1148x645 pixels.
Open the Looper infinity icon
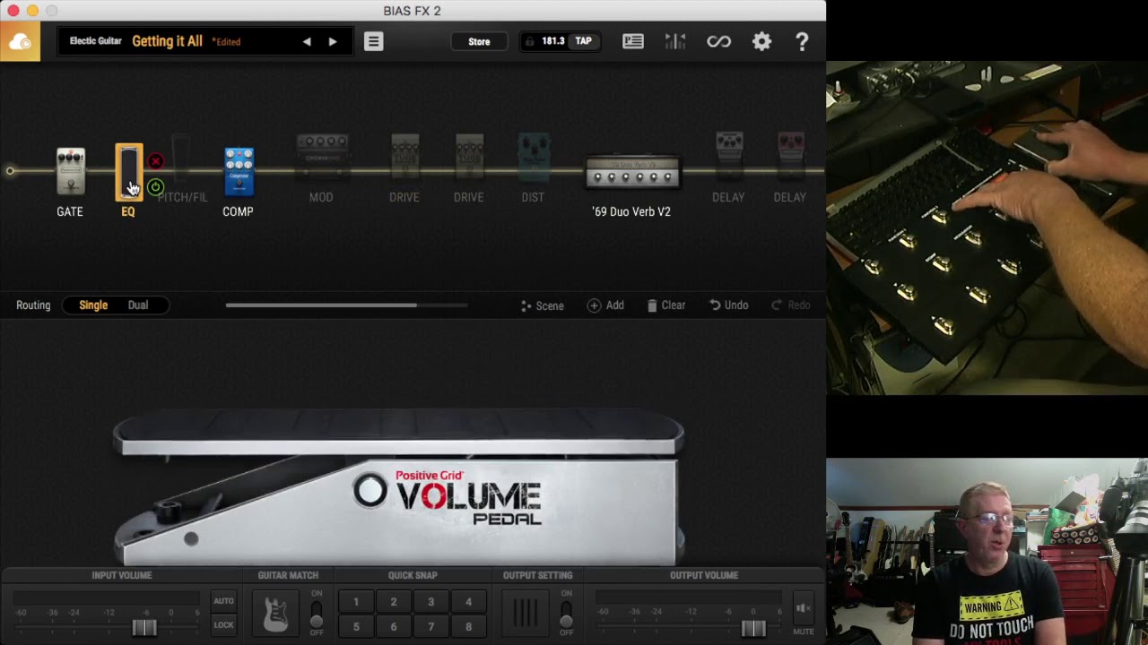[x=718, y=41]
